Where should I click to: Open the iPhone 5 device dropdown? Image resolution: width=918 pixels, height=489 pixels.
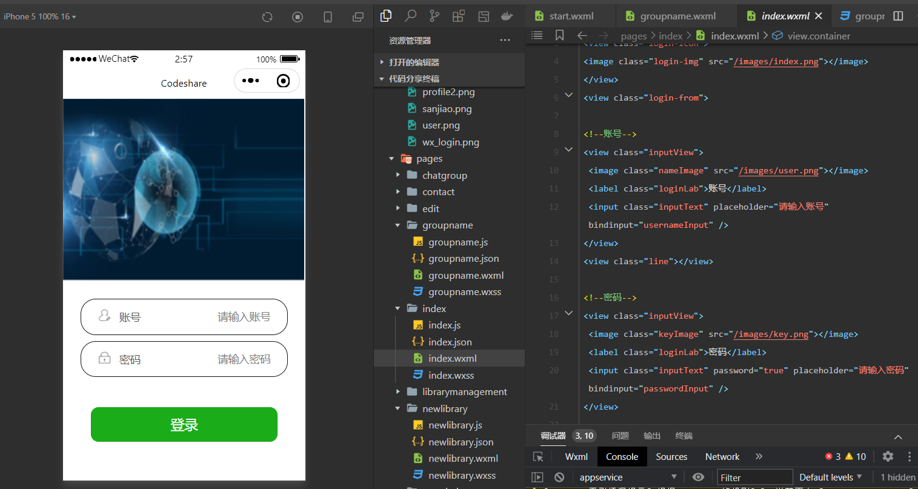coord(40,16)
